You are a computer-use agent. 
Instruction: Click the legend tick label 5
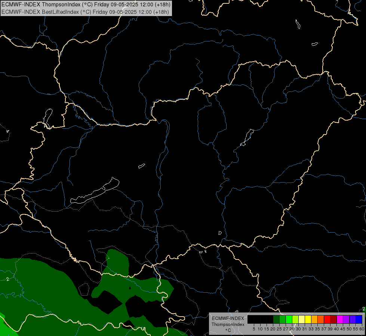(x=254, y=329)
